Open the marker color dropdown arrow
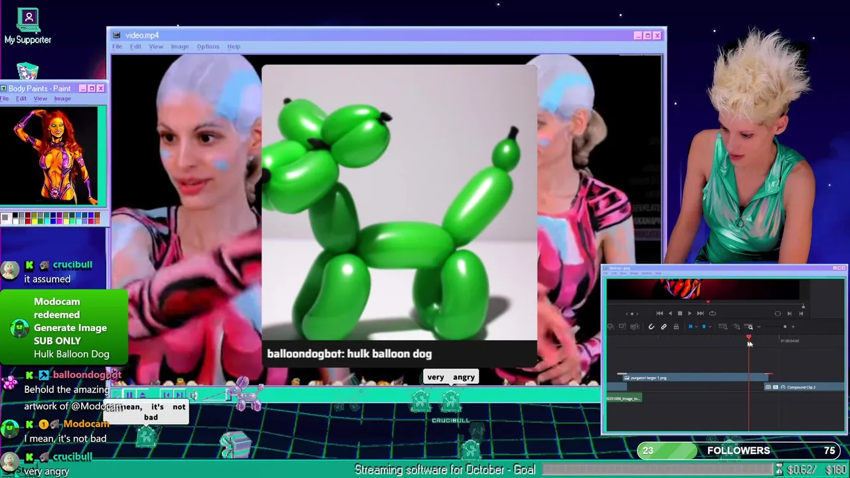Viewport: 850px width, 478px height. pos(710,327)
